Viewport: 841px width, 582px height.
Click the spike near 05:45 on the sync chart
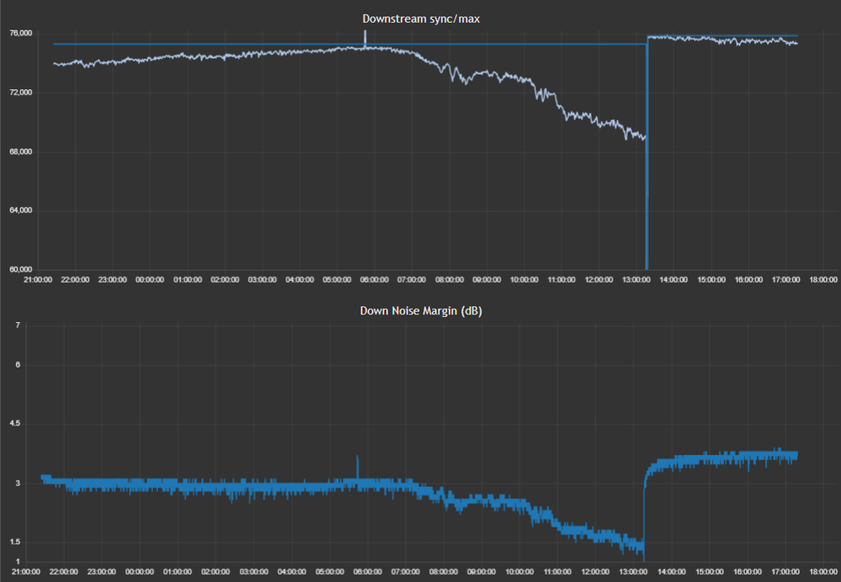[x=365, y=37]
